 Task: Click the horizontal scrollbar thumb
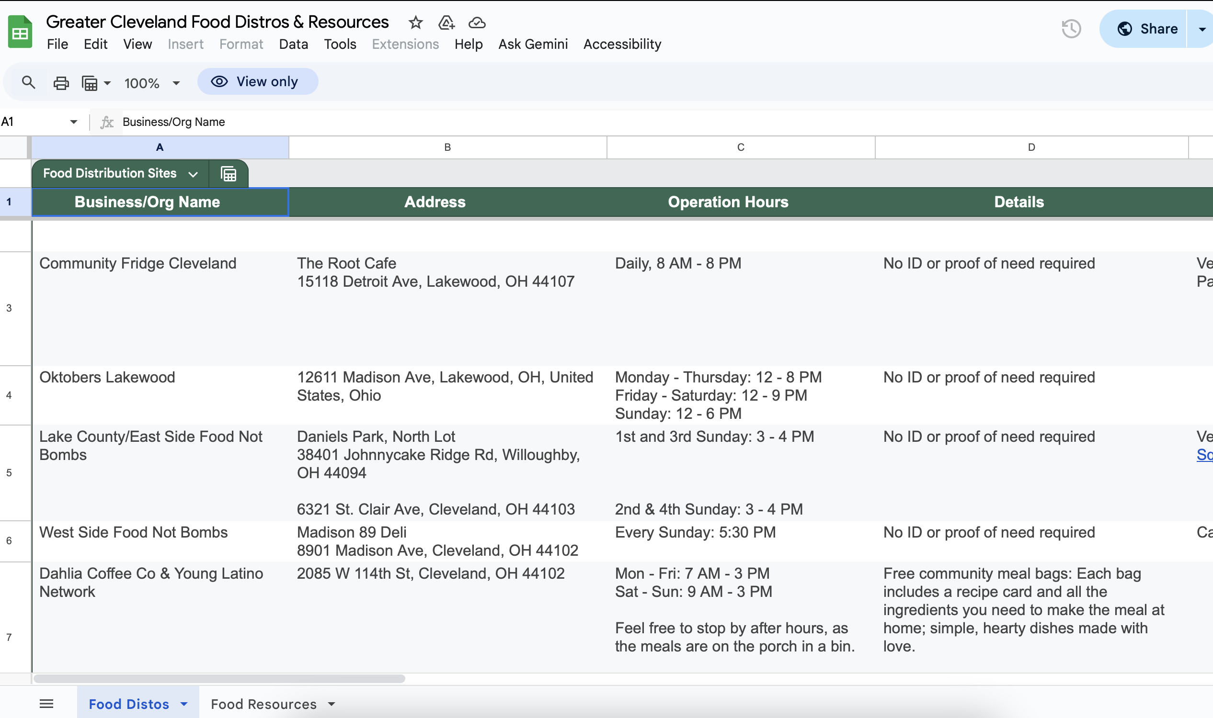click(219, 679)
